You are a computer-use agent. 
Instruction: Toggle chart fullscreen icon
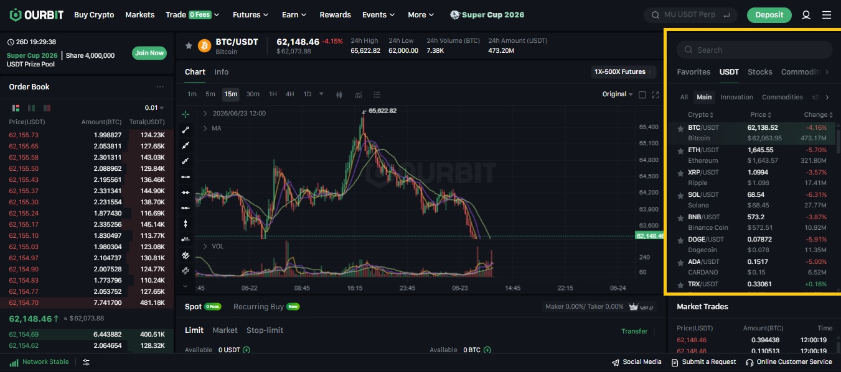click(x=655, y=94)
